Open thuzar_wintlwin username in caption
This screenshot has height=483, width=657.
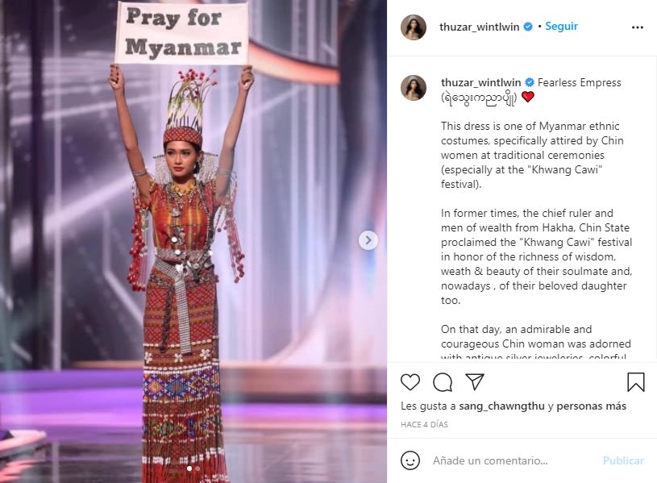point(481,82)
